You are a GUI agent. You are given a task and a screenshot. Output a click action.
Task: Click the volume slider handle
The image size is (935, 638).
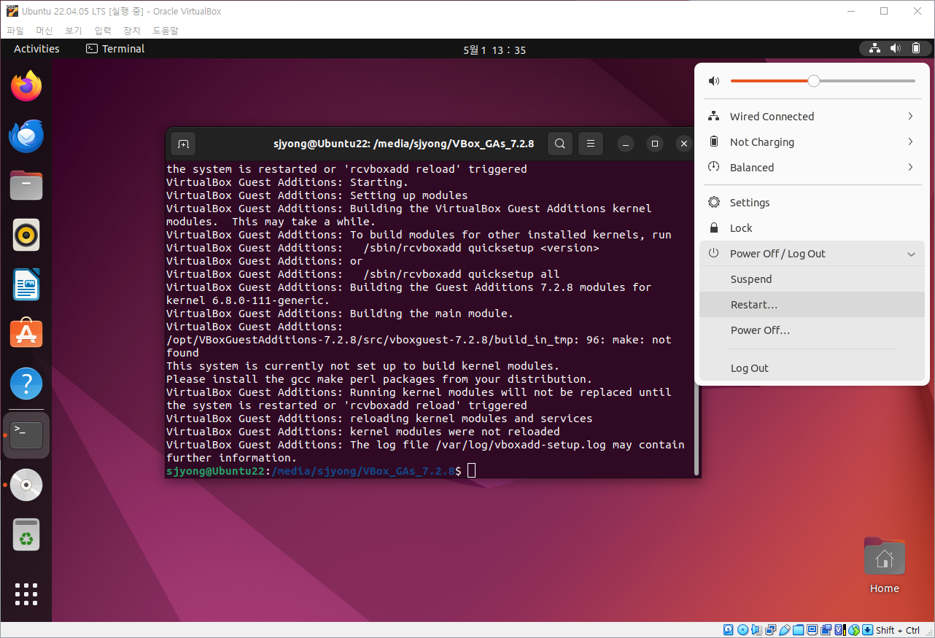click(x=814, y=81)
